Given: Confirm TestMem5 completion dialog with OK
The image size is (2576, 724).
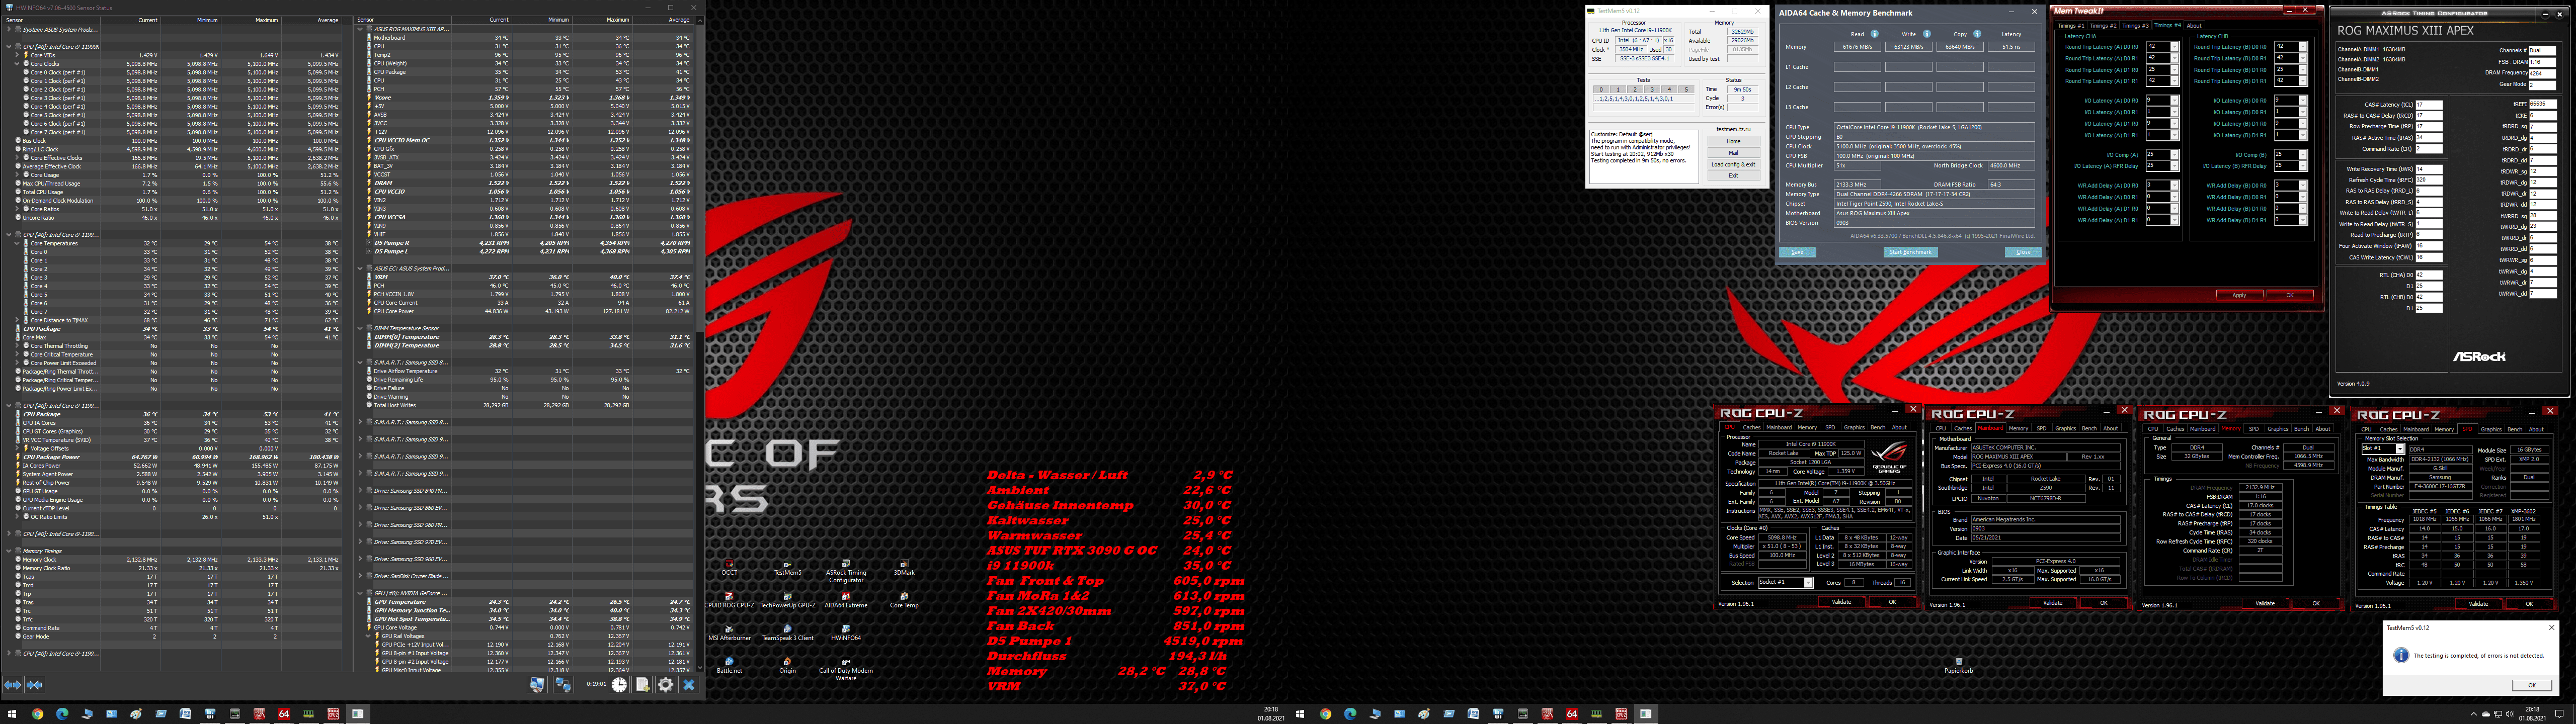Looking at the screenshot, I should (x=2531, y=685).
